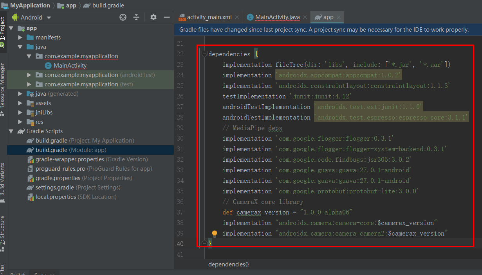Select MainActivity class in tree
Screen dimensions: 482x275
point(70,66)
